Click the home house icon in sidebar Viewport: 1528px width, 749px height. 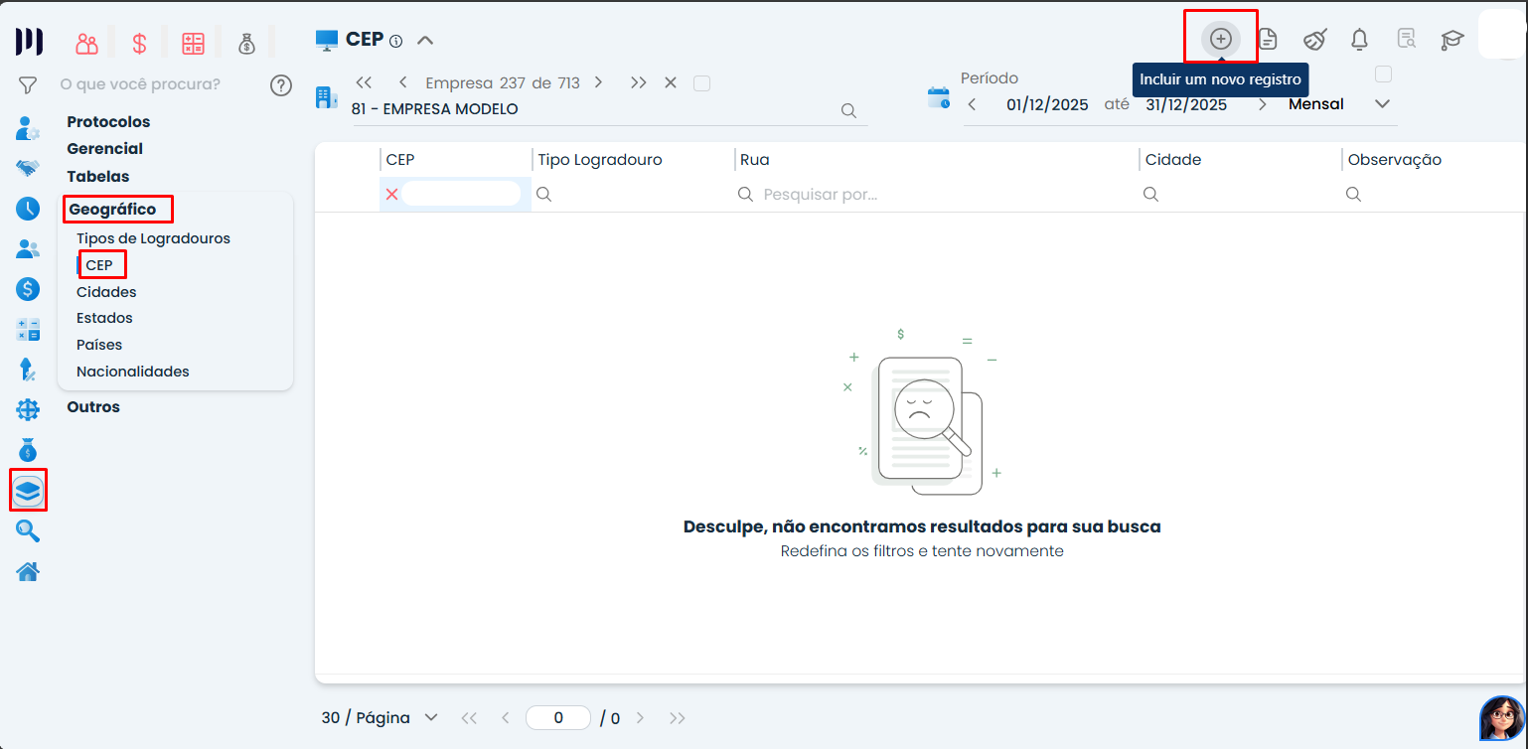click(28, 572)
